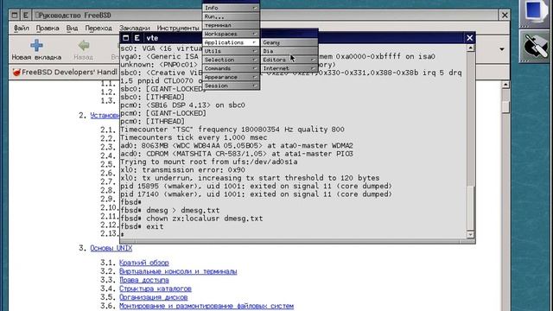Click the blue plus New Tab icon
Screen dimensions: 553x311
pos(36,46)
